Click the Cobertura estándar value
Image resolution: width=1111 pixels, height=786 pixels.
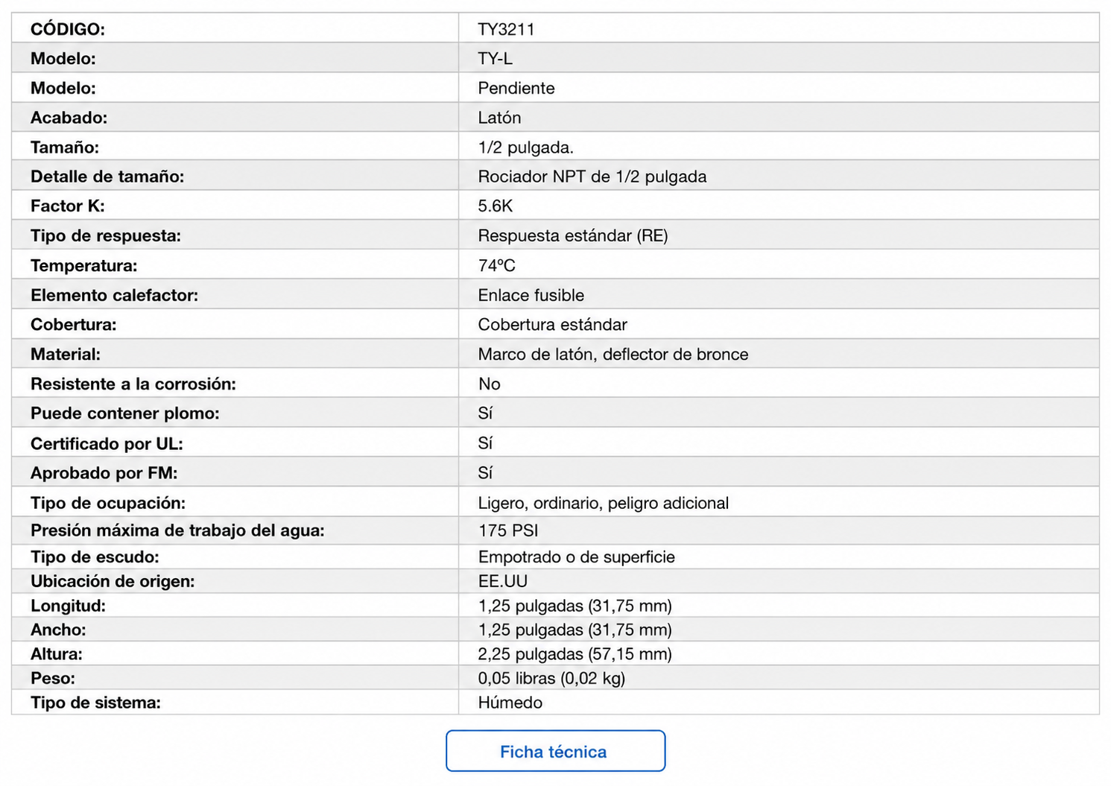(552, 324)
